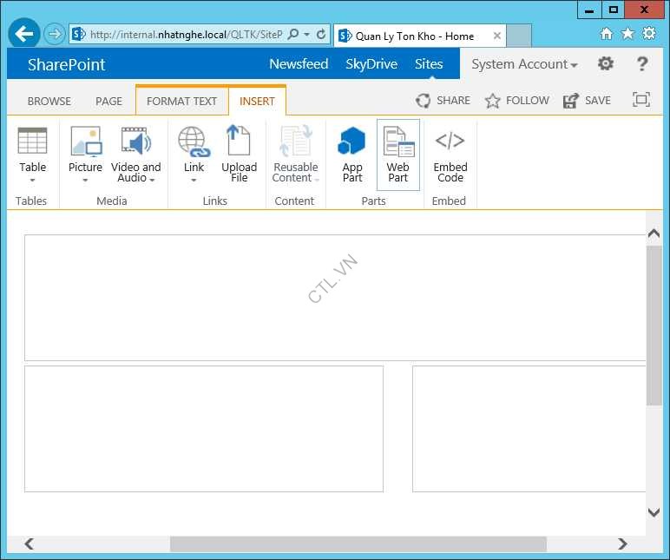This screenshot has height=560, width=670.
Task: Open the SharePoint settings gear
Action: 606,64
